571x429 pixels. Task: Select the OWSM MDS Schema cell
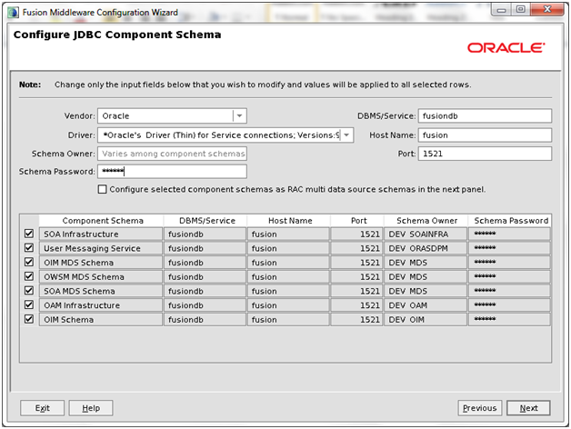tap(101, 276)
